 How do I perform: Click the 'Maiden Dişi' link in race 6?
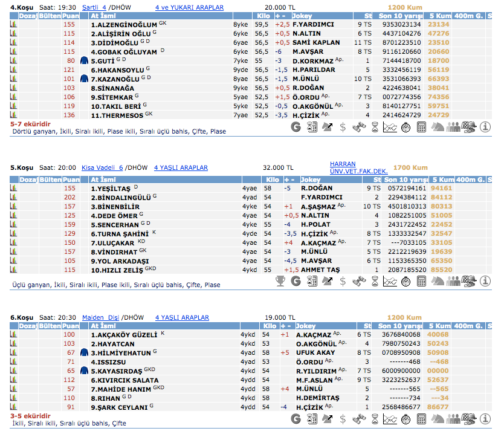(x=100, y=317)
